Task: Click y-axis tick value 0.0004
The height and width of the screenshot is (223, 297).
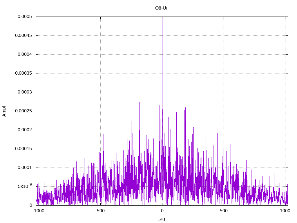Action: [25, 54]
